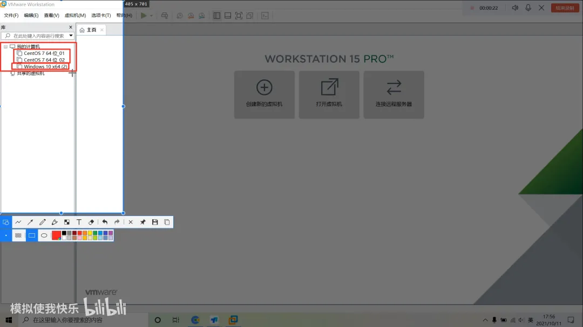583x327 pixels.
Task: Toggle the thumbnail bar view icon
Action: [228, 16]
